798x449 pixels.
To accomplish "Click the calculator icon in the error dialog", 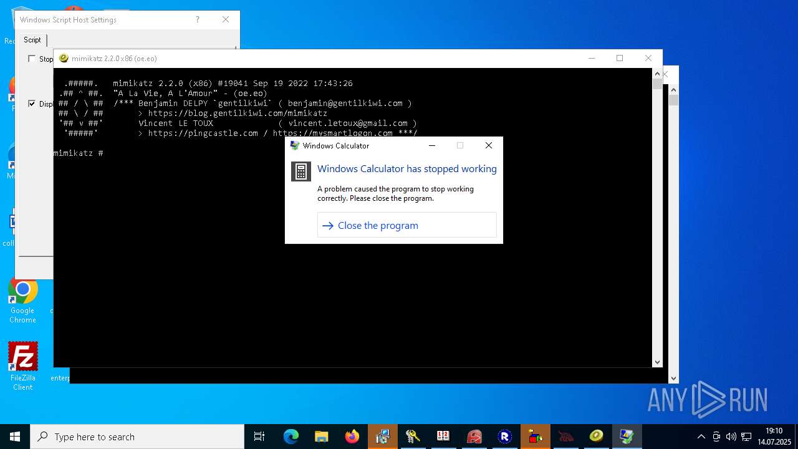I will click(301, 171).
